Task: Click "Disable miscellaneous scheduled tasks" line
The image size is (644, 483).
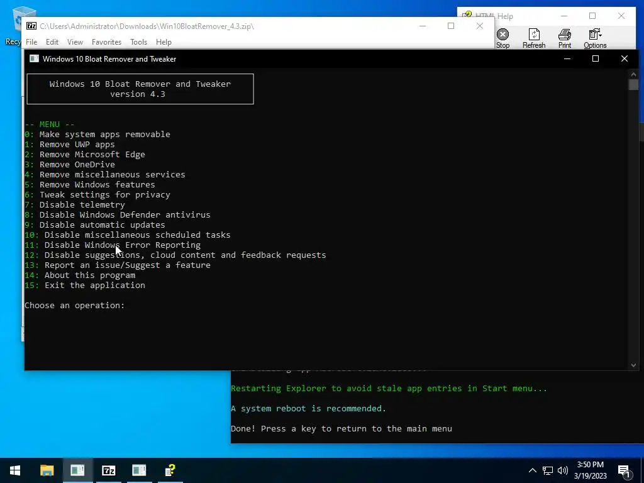Action: point(128,235)
